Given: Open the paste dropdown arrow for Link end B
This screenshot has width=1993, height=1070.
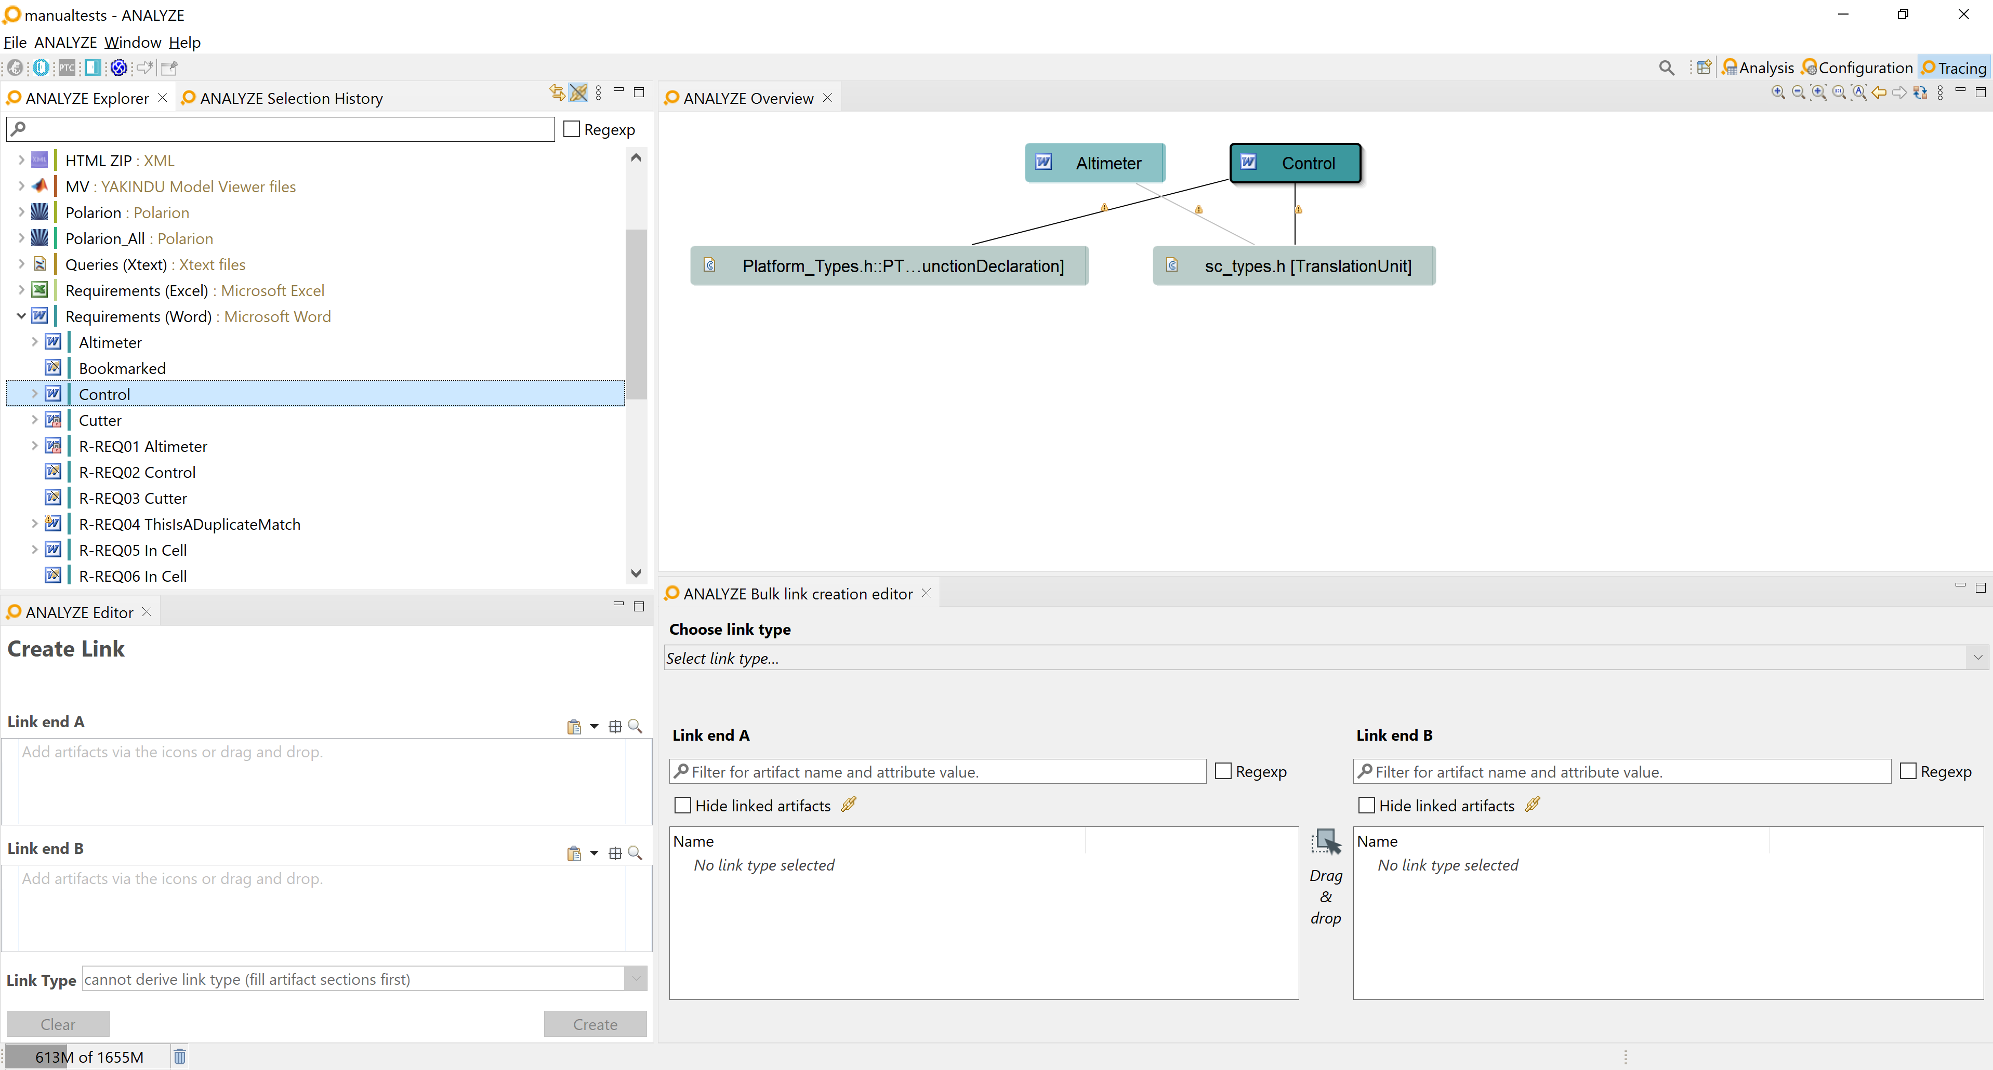Looking at the screenshot, I should pos(594,853).
